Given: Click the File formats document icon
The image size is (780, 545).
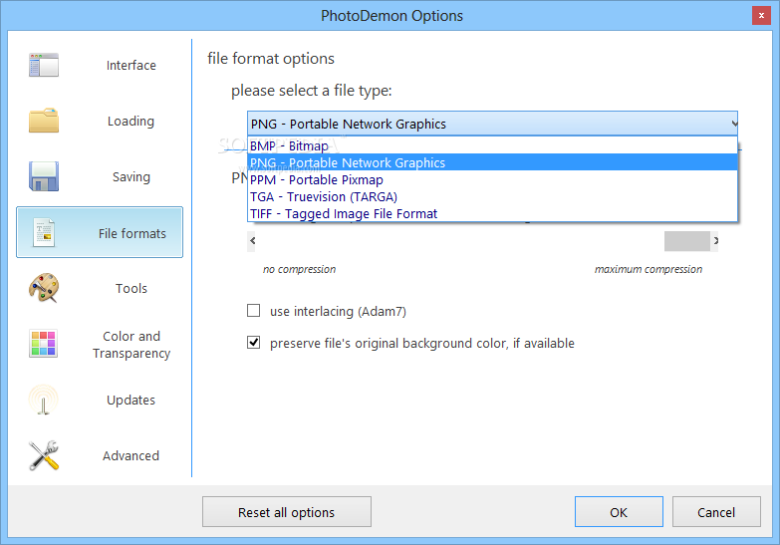Looking at the screenshot, I should pyautogui.click(x=44, y=232).
